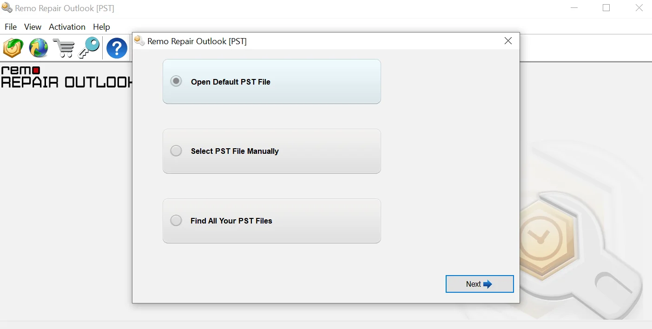This screenshot has height=329, width=652.
Task: Open help via blue question mark icon
Action: 117,48
